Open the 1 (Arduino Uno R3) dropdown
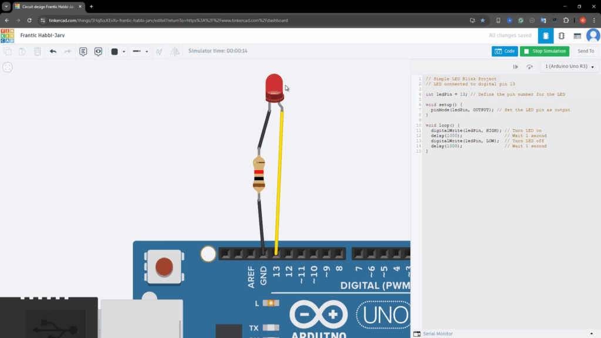 pos(567,66)
